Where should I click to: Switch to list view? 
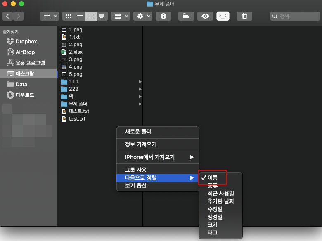pos(80,16)
